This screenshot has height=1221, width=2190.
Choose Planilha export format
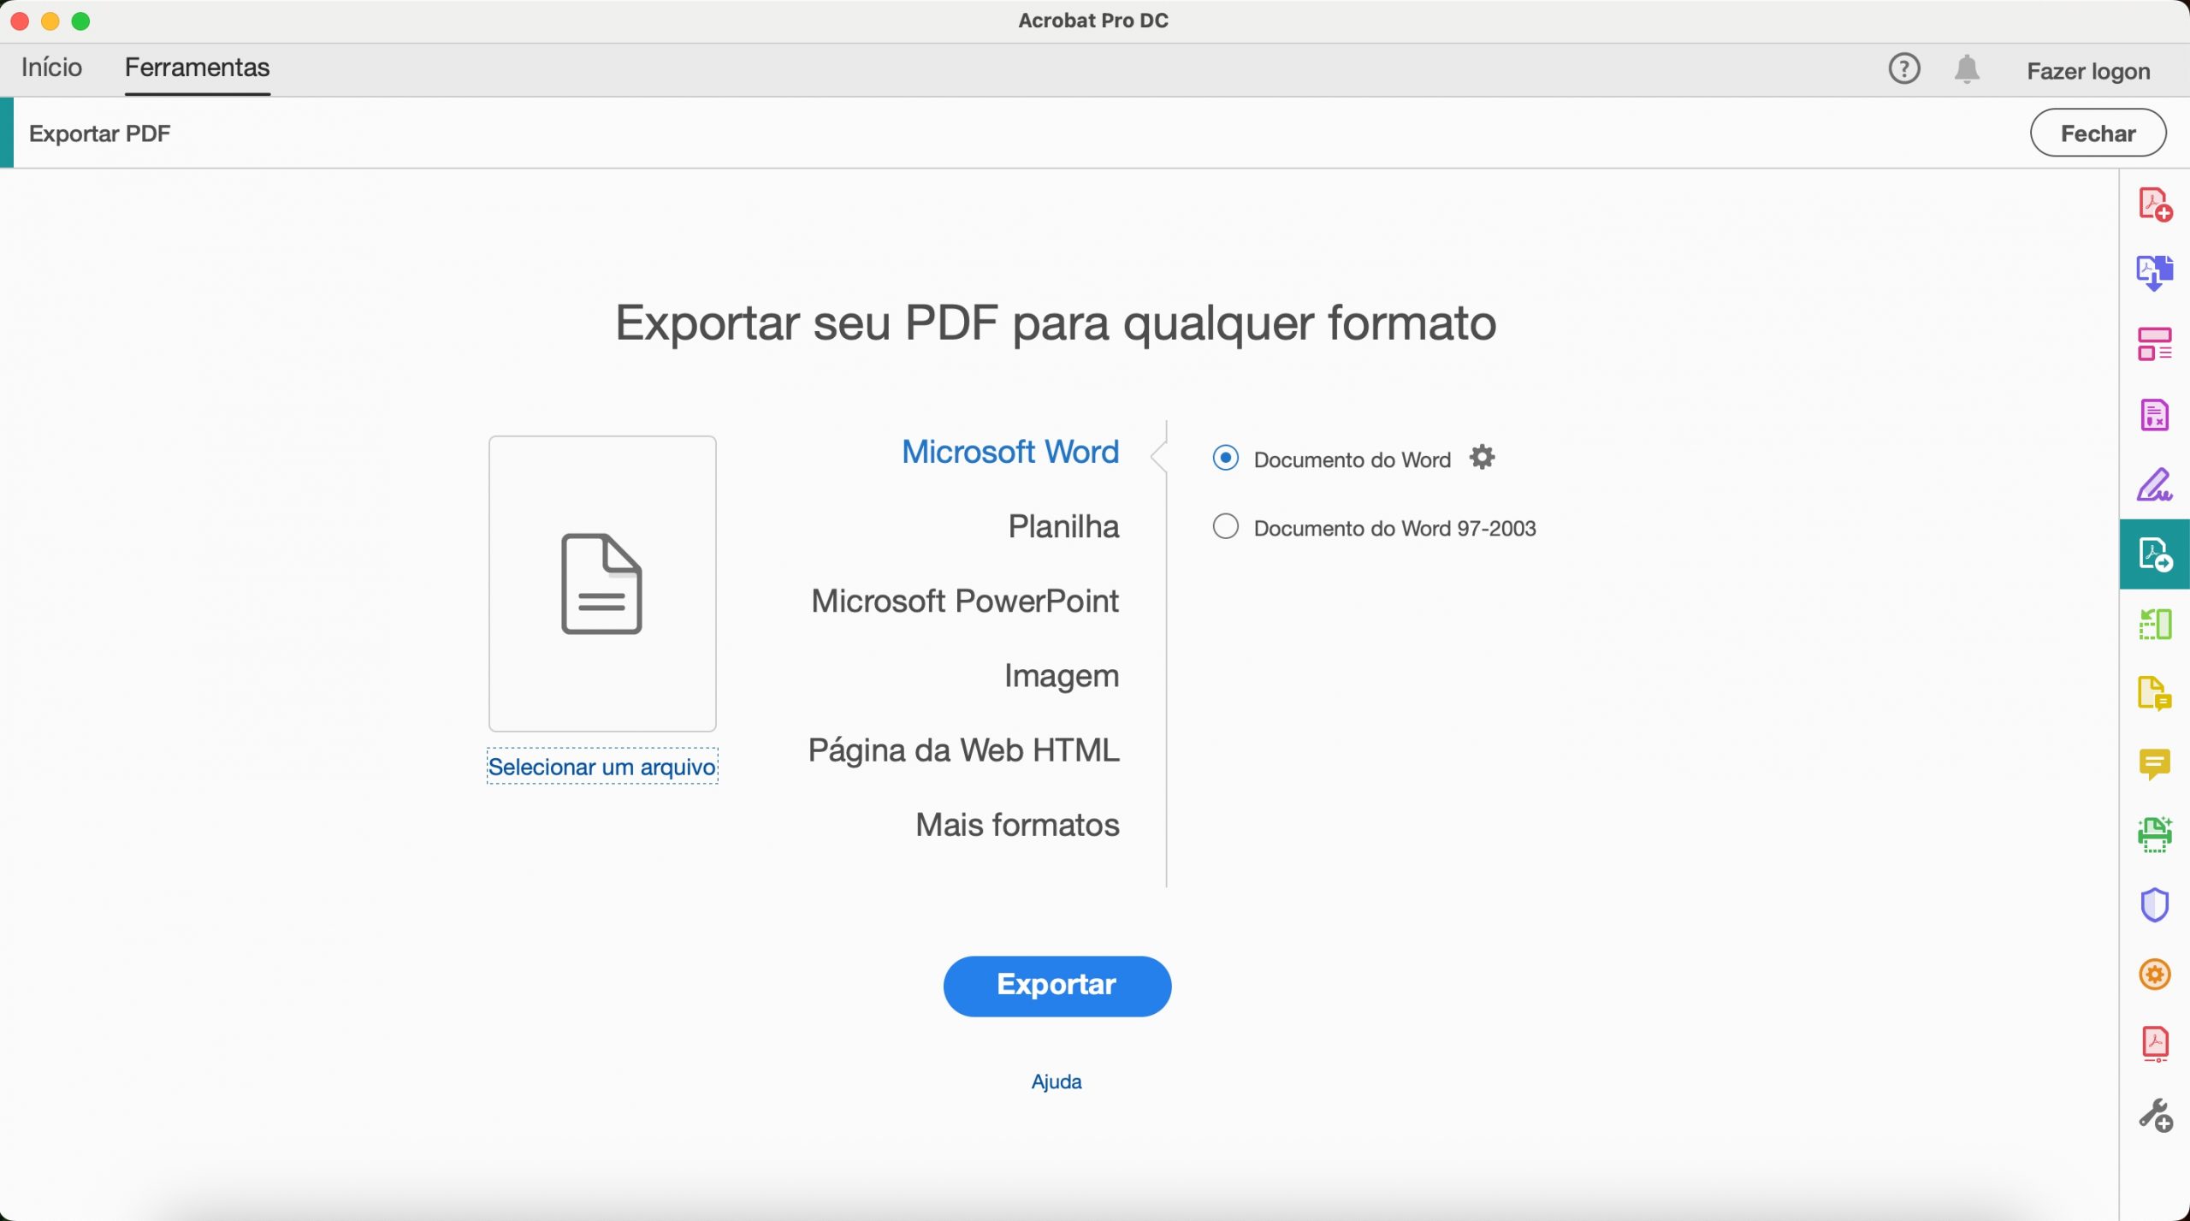pyautogui.click(x=1063, y=526)
